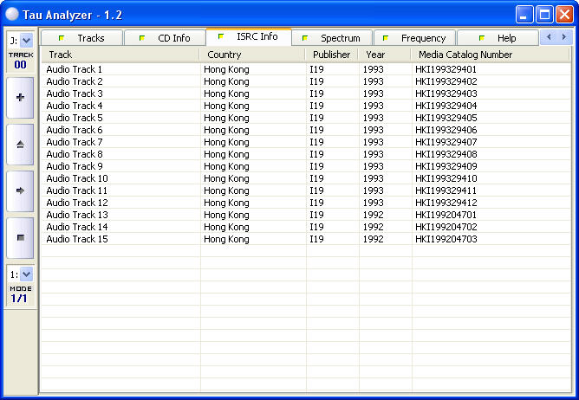The image size is (579, 400).
Task: Sort by the Country column header
Action: [x=251, y=55]
